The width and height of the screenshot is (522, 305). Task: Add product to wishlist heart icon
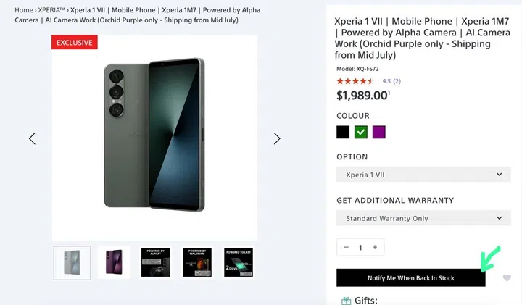[507, 278]
